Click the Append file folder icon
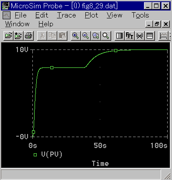The height and width of the screenshot is (180, 172). [x=18, y=35]
